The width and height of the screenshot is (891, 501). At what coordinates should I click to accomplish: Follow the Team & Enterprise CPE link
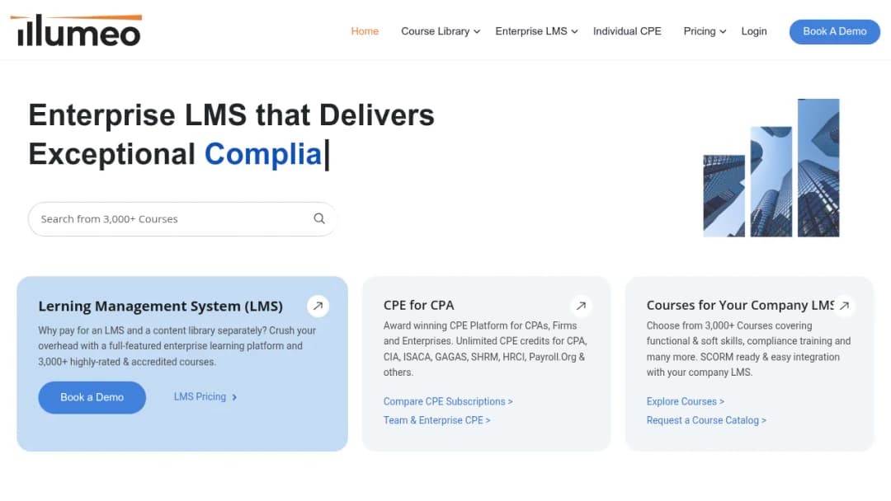(x=436, y=420)
